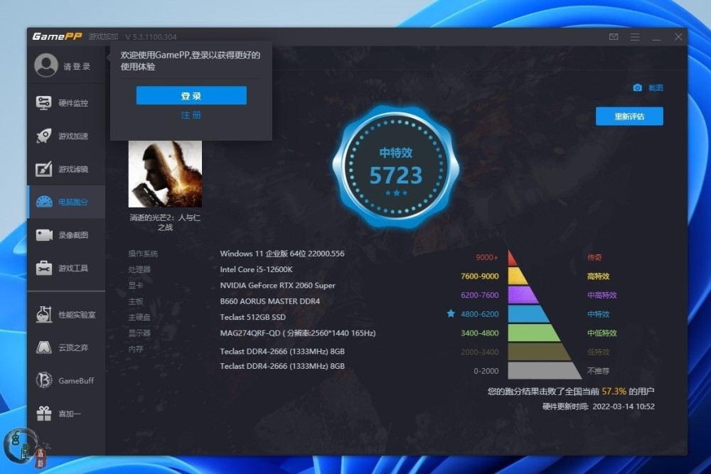
Task: Click the purple 中高特效 pyramid tier
Action: tap(523, 295)
